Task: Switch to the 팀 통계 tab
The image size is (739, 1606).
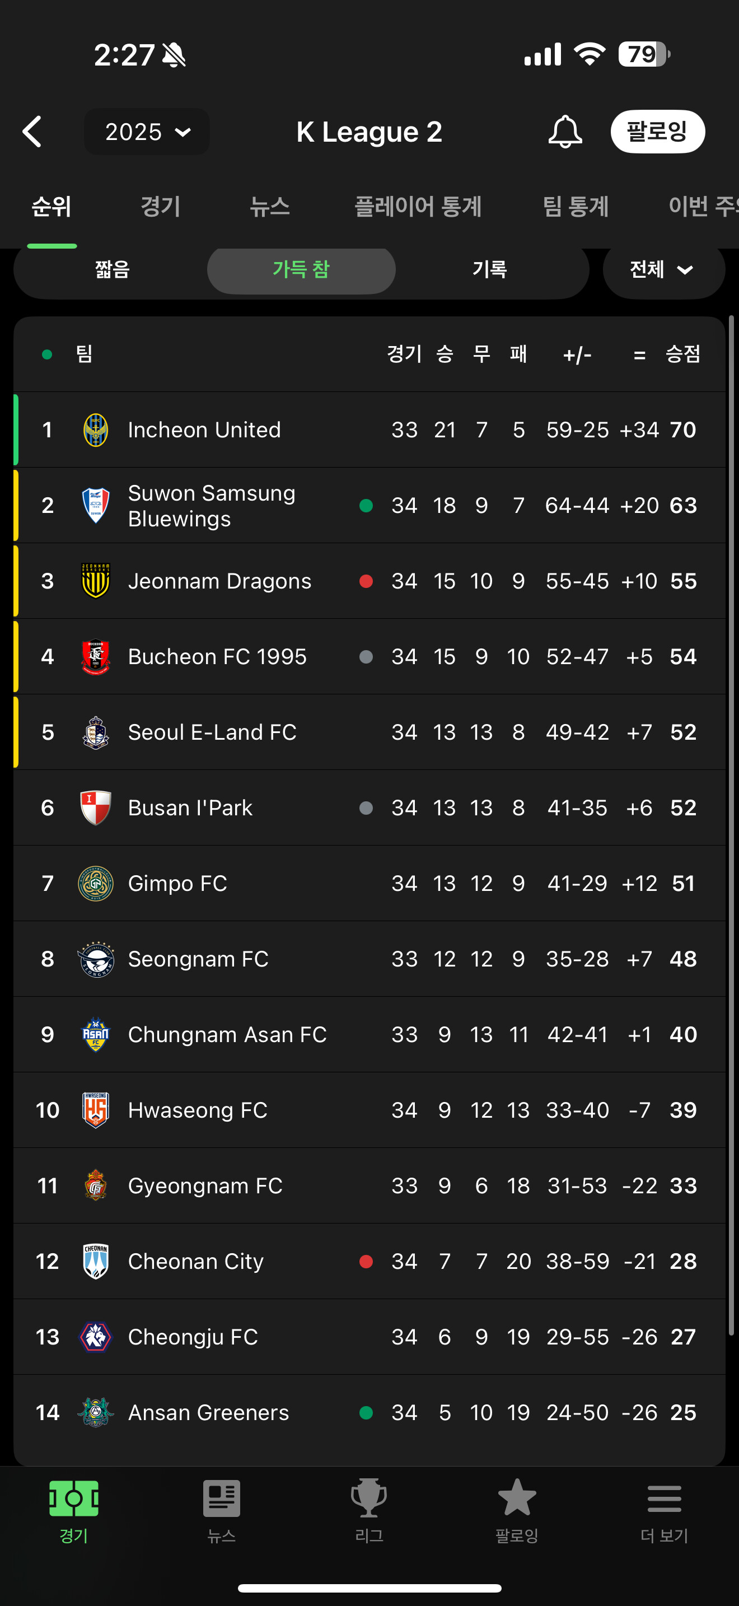Action: tap(575, 207)
